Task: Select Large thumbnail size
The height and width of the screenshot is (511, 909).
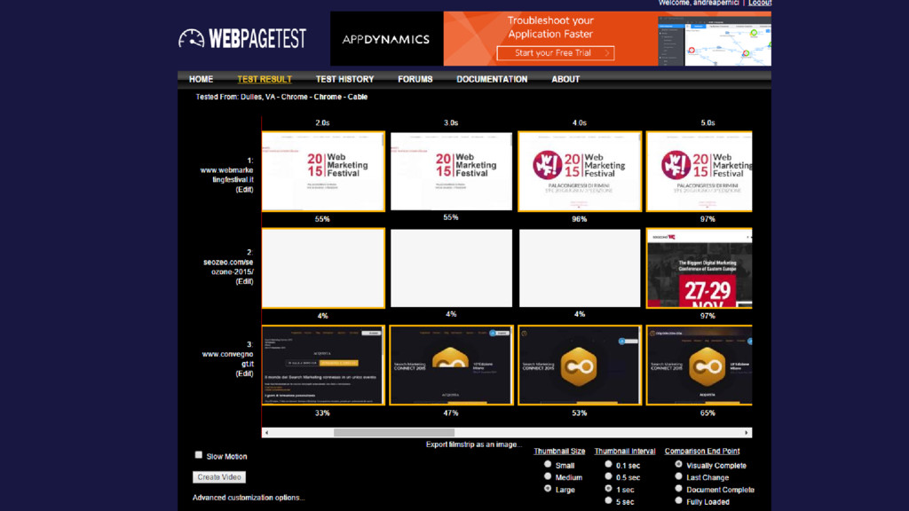Action: 548,489
